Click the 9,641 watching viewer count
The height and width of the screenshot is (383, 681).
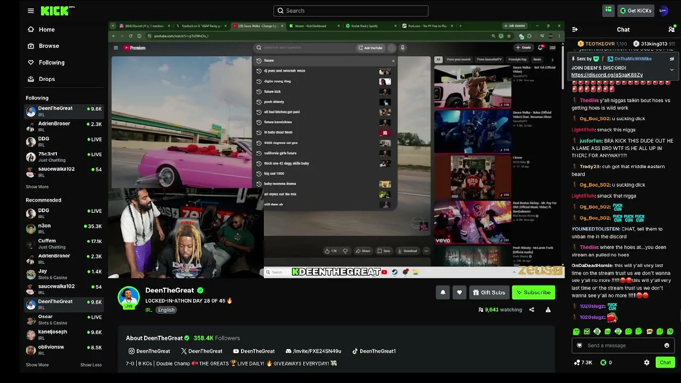[x=500, y=310]
